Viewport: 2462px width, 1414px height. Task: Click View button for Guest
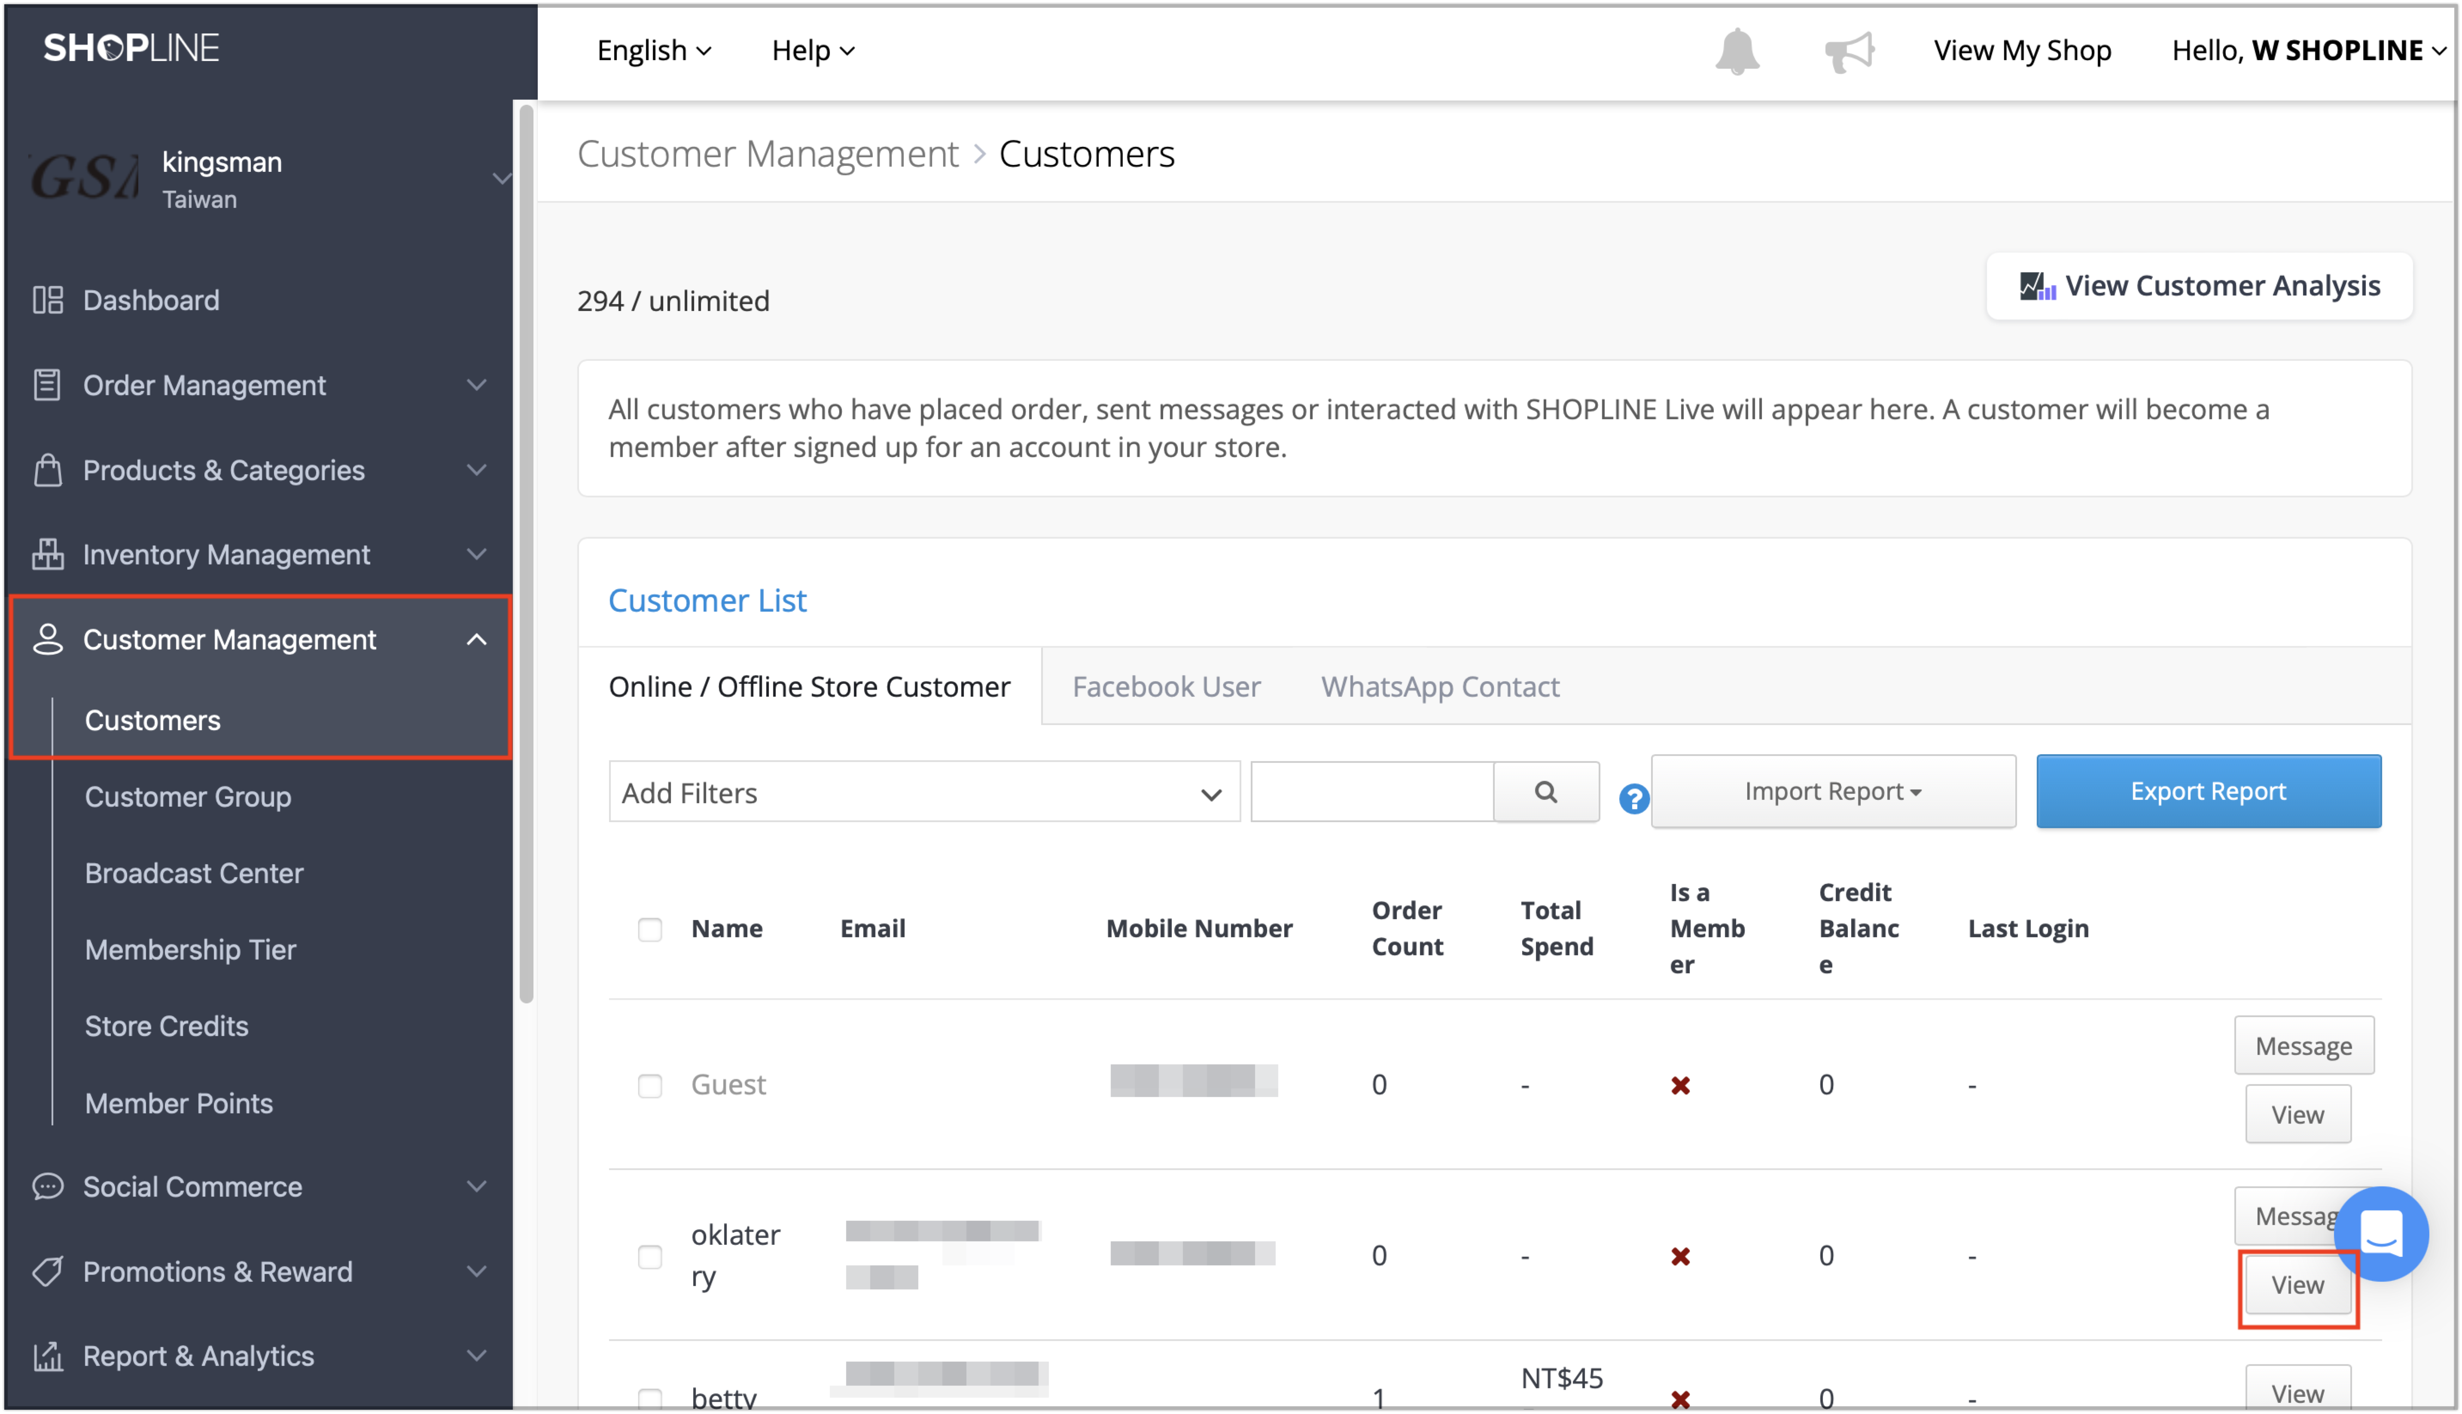point(2297,1114)
